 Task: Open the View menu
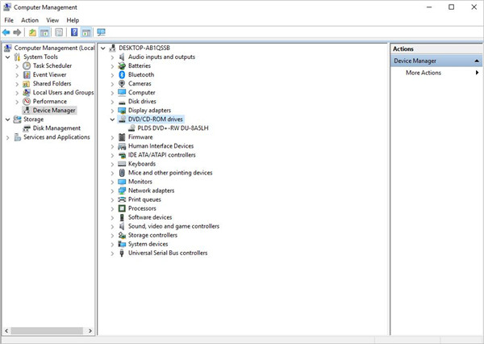click(52, 19)
